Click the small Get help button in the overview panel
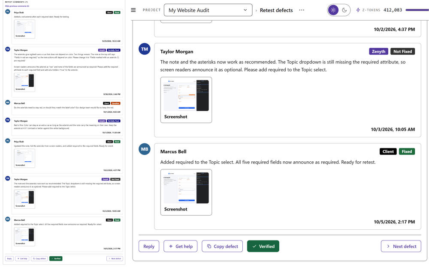 pos(22,258)
